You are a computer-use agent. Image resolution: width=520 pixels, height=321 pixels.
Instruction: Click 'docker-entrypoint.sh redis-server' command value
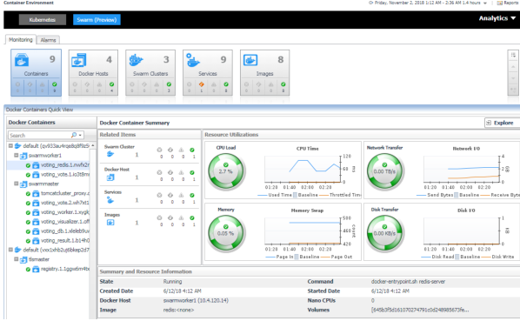pyautogui.click(x=408, y=282)
